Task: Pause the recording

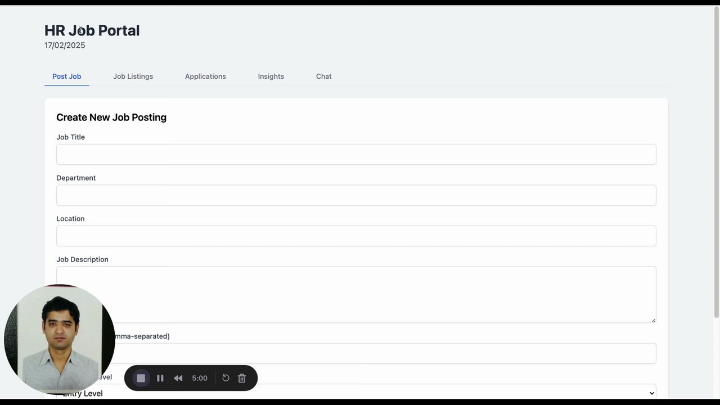Action: click(x=160, y=378)
